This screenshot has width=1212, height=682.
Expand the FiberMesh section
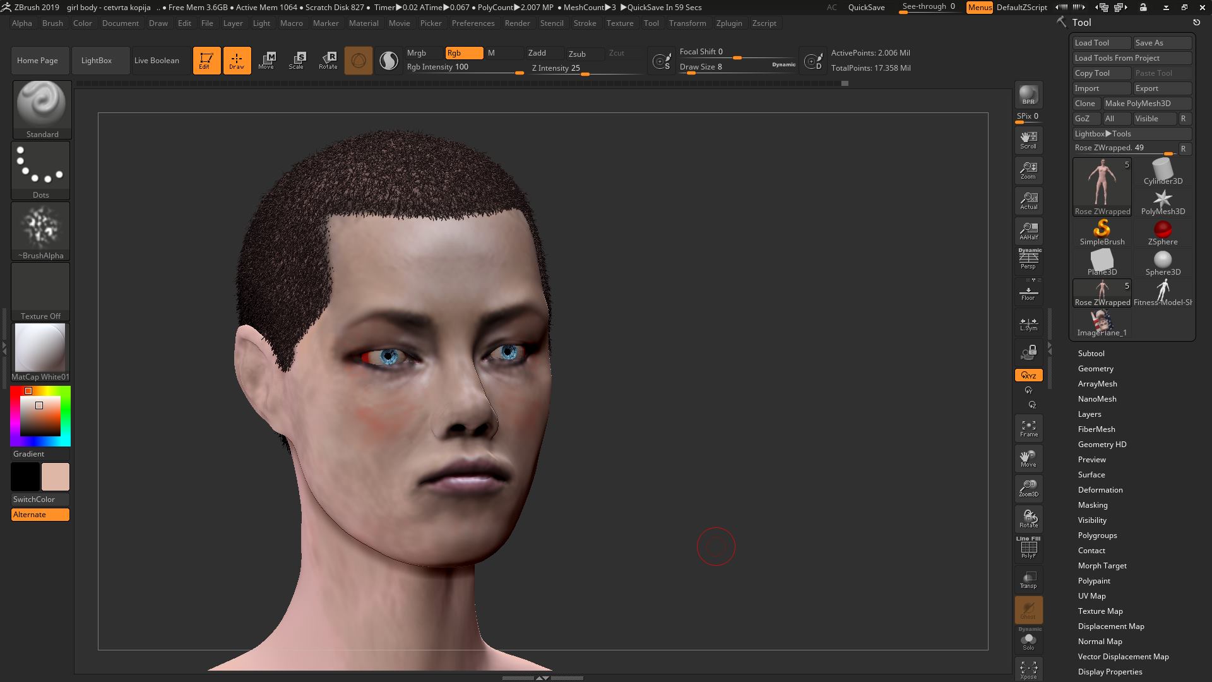(x=1096, y=429)
